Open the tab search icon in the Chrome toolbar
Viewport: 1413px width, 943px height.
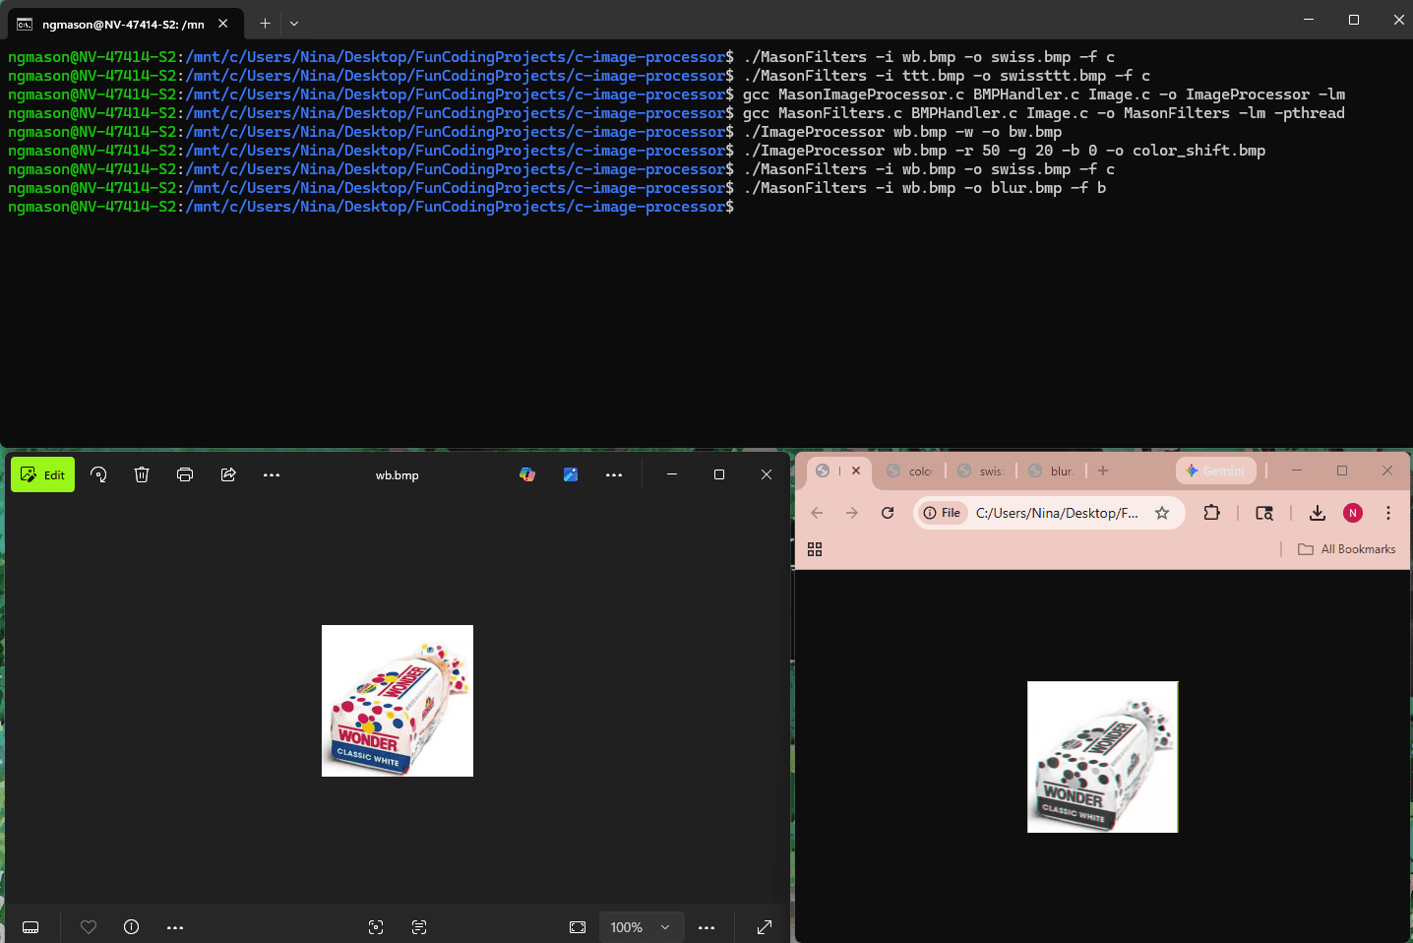(1264, 513)
